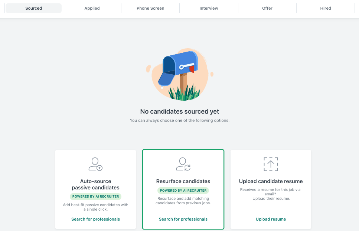Click Powered by AI Recruiter badge in Resurface card
Screen dimensions: 359x231
click(183, 191)
